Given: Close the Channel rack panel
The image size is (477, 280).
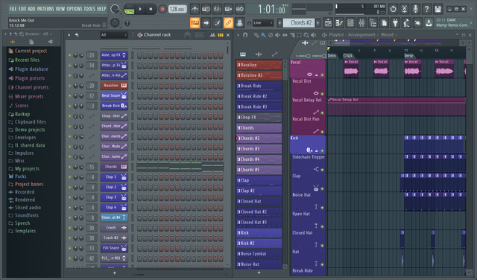Looking at the screenshot, I should pyautogui.click(x=228, y=35).
